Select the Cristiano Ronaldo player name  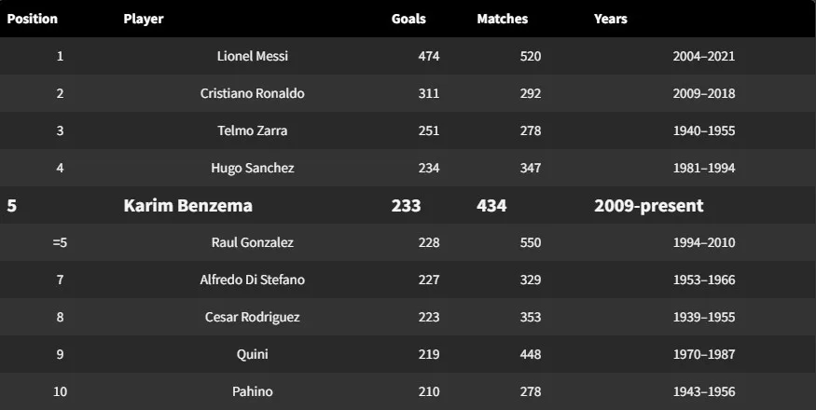tap(253, 94)
